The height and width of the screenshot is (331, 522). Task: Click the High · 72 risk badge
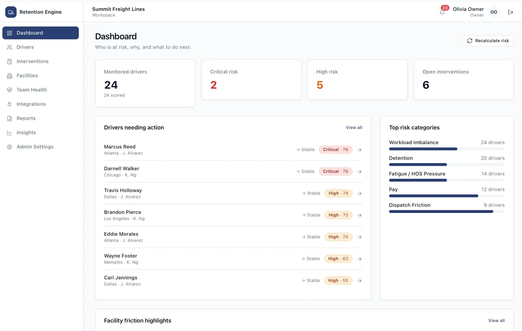[338, 215]
